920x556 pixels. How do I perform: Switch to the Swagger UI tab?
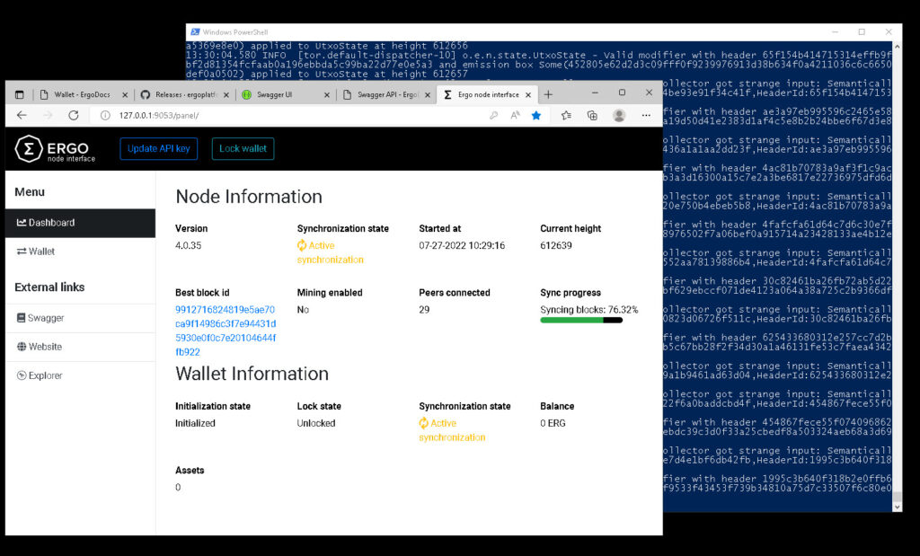[286, 94]
